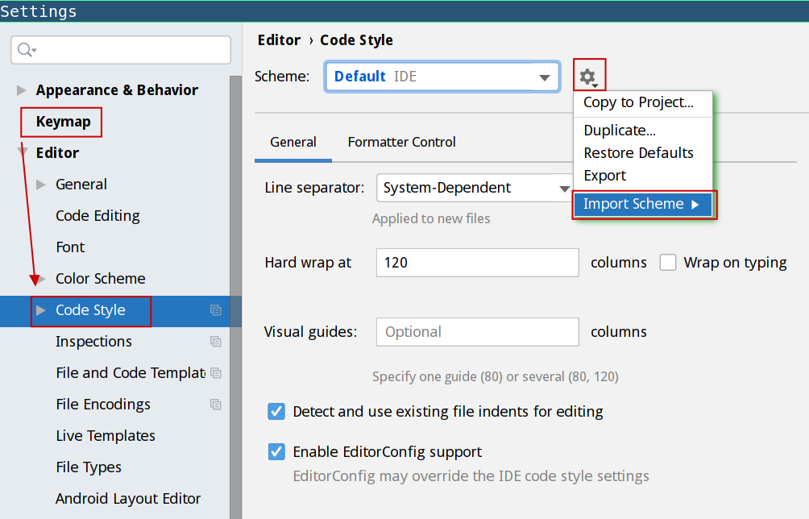Expand the General node under Editor
Image resolution: width=809 pixels, height=519 pixels.
coord(41,185)
